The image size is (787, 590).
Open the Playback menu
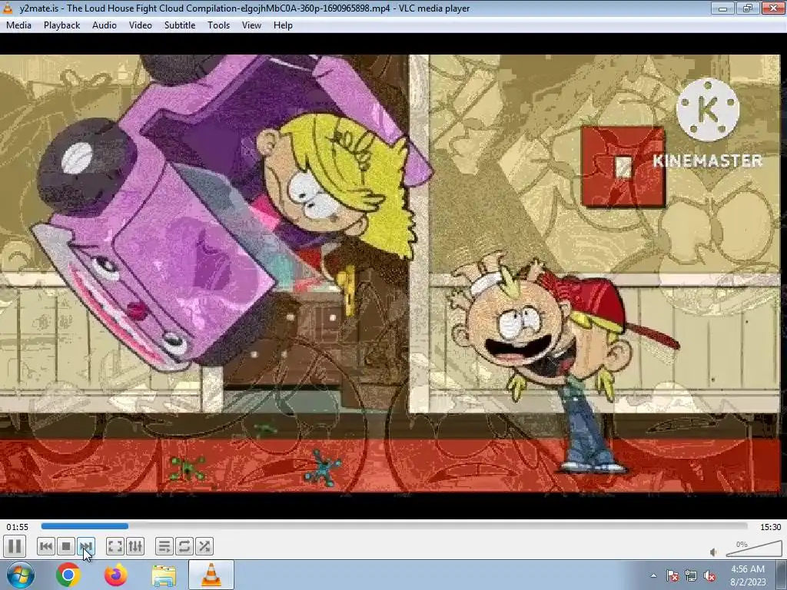(x=61, y=25)
